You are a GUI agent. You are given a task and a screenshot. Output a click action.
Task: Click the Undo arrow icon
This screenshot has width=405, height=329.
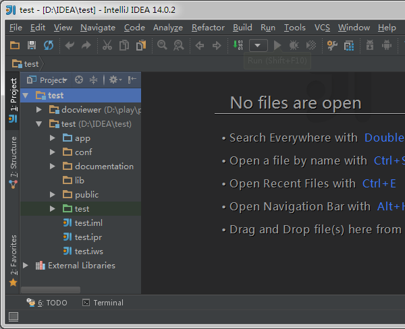pyautogui.click(x=70, y=45)
